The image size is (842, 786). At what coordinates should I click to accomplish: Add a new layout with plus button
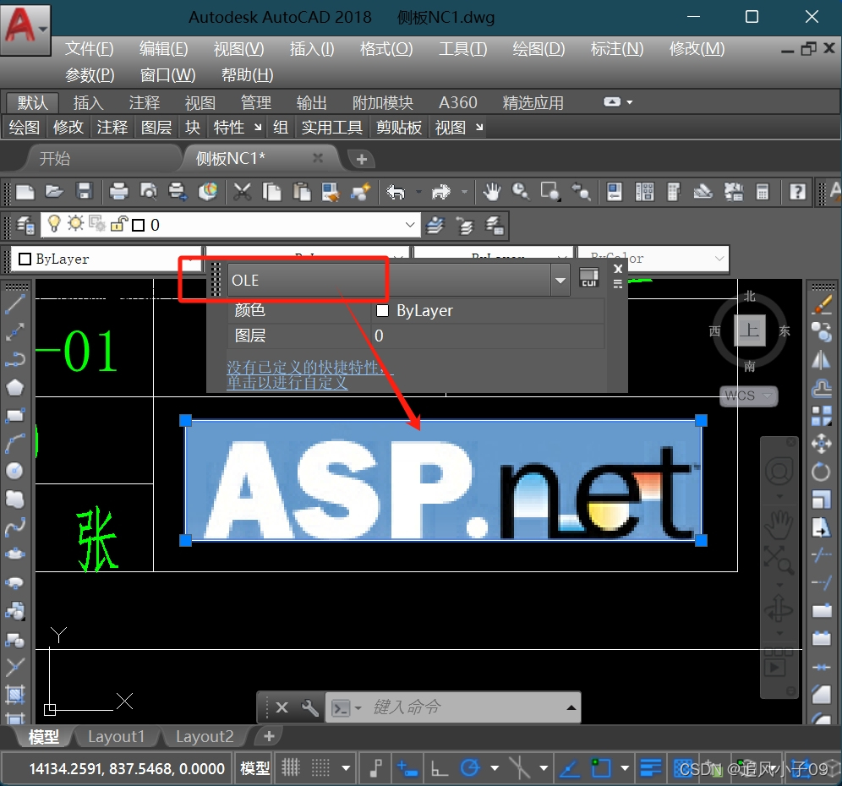coord(269,737)
